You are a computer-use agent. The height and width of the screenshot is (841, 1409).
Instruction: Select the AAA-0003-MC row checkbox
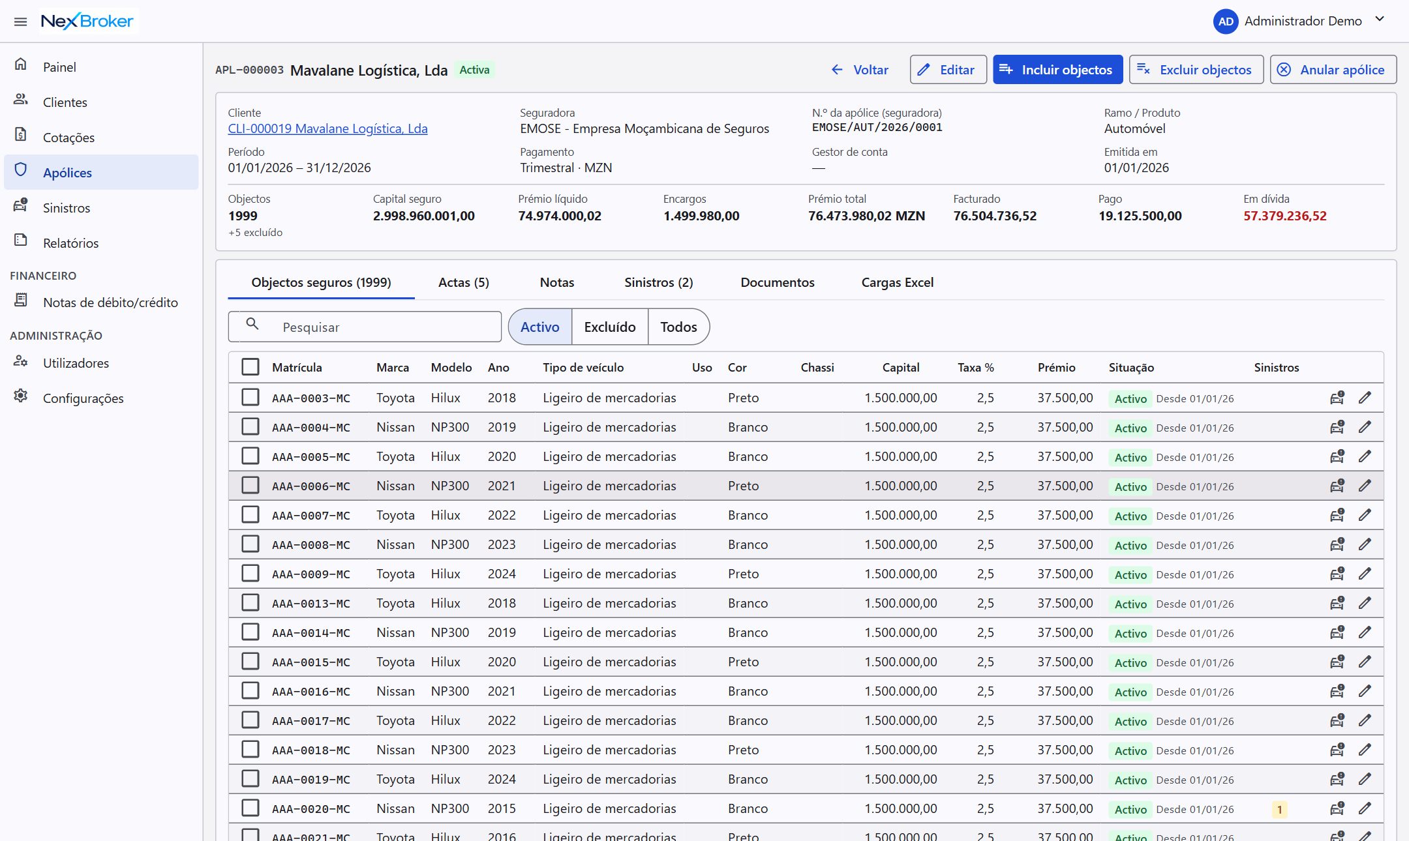tap(250, 398)
